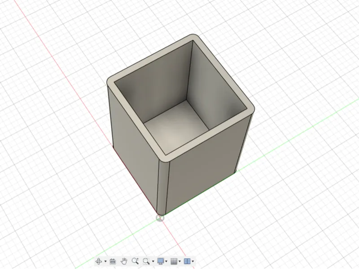Select the left outer wall face
359x269 pixels.
pos(133,147)
